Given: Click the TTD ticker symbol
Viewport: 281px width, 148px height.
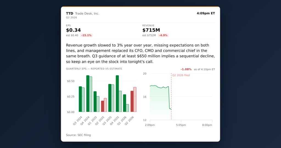Looking at the screenshot, I should tap(69, 13).
